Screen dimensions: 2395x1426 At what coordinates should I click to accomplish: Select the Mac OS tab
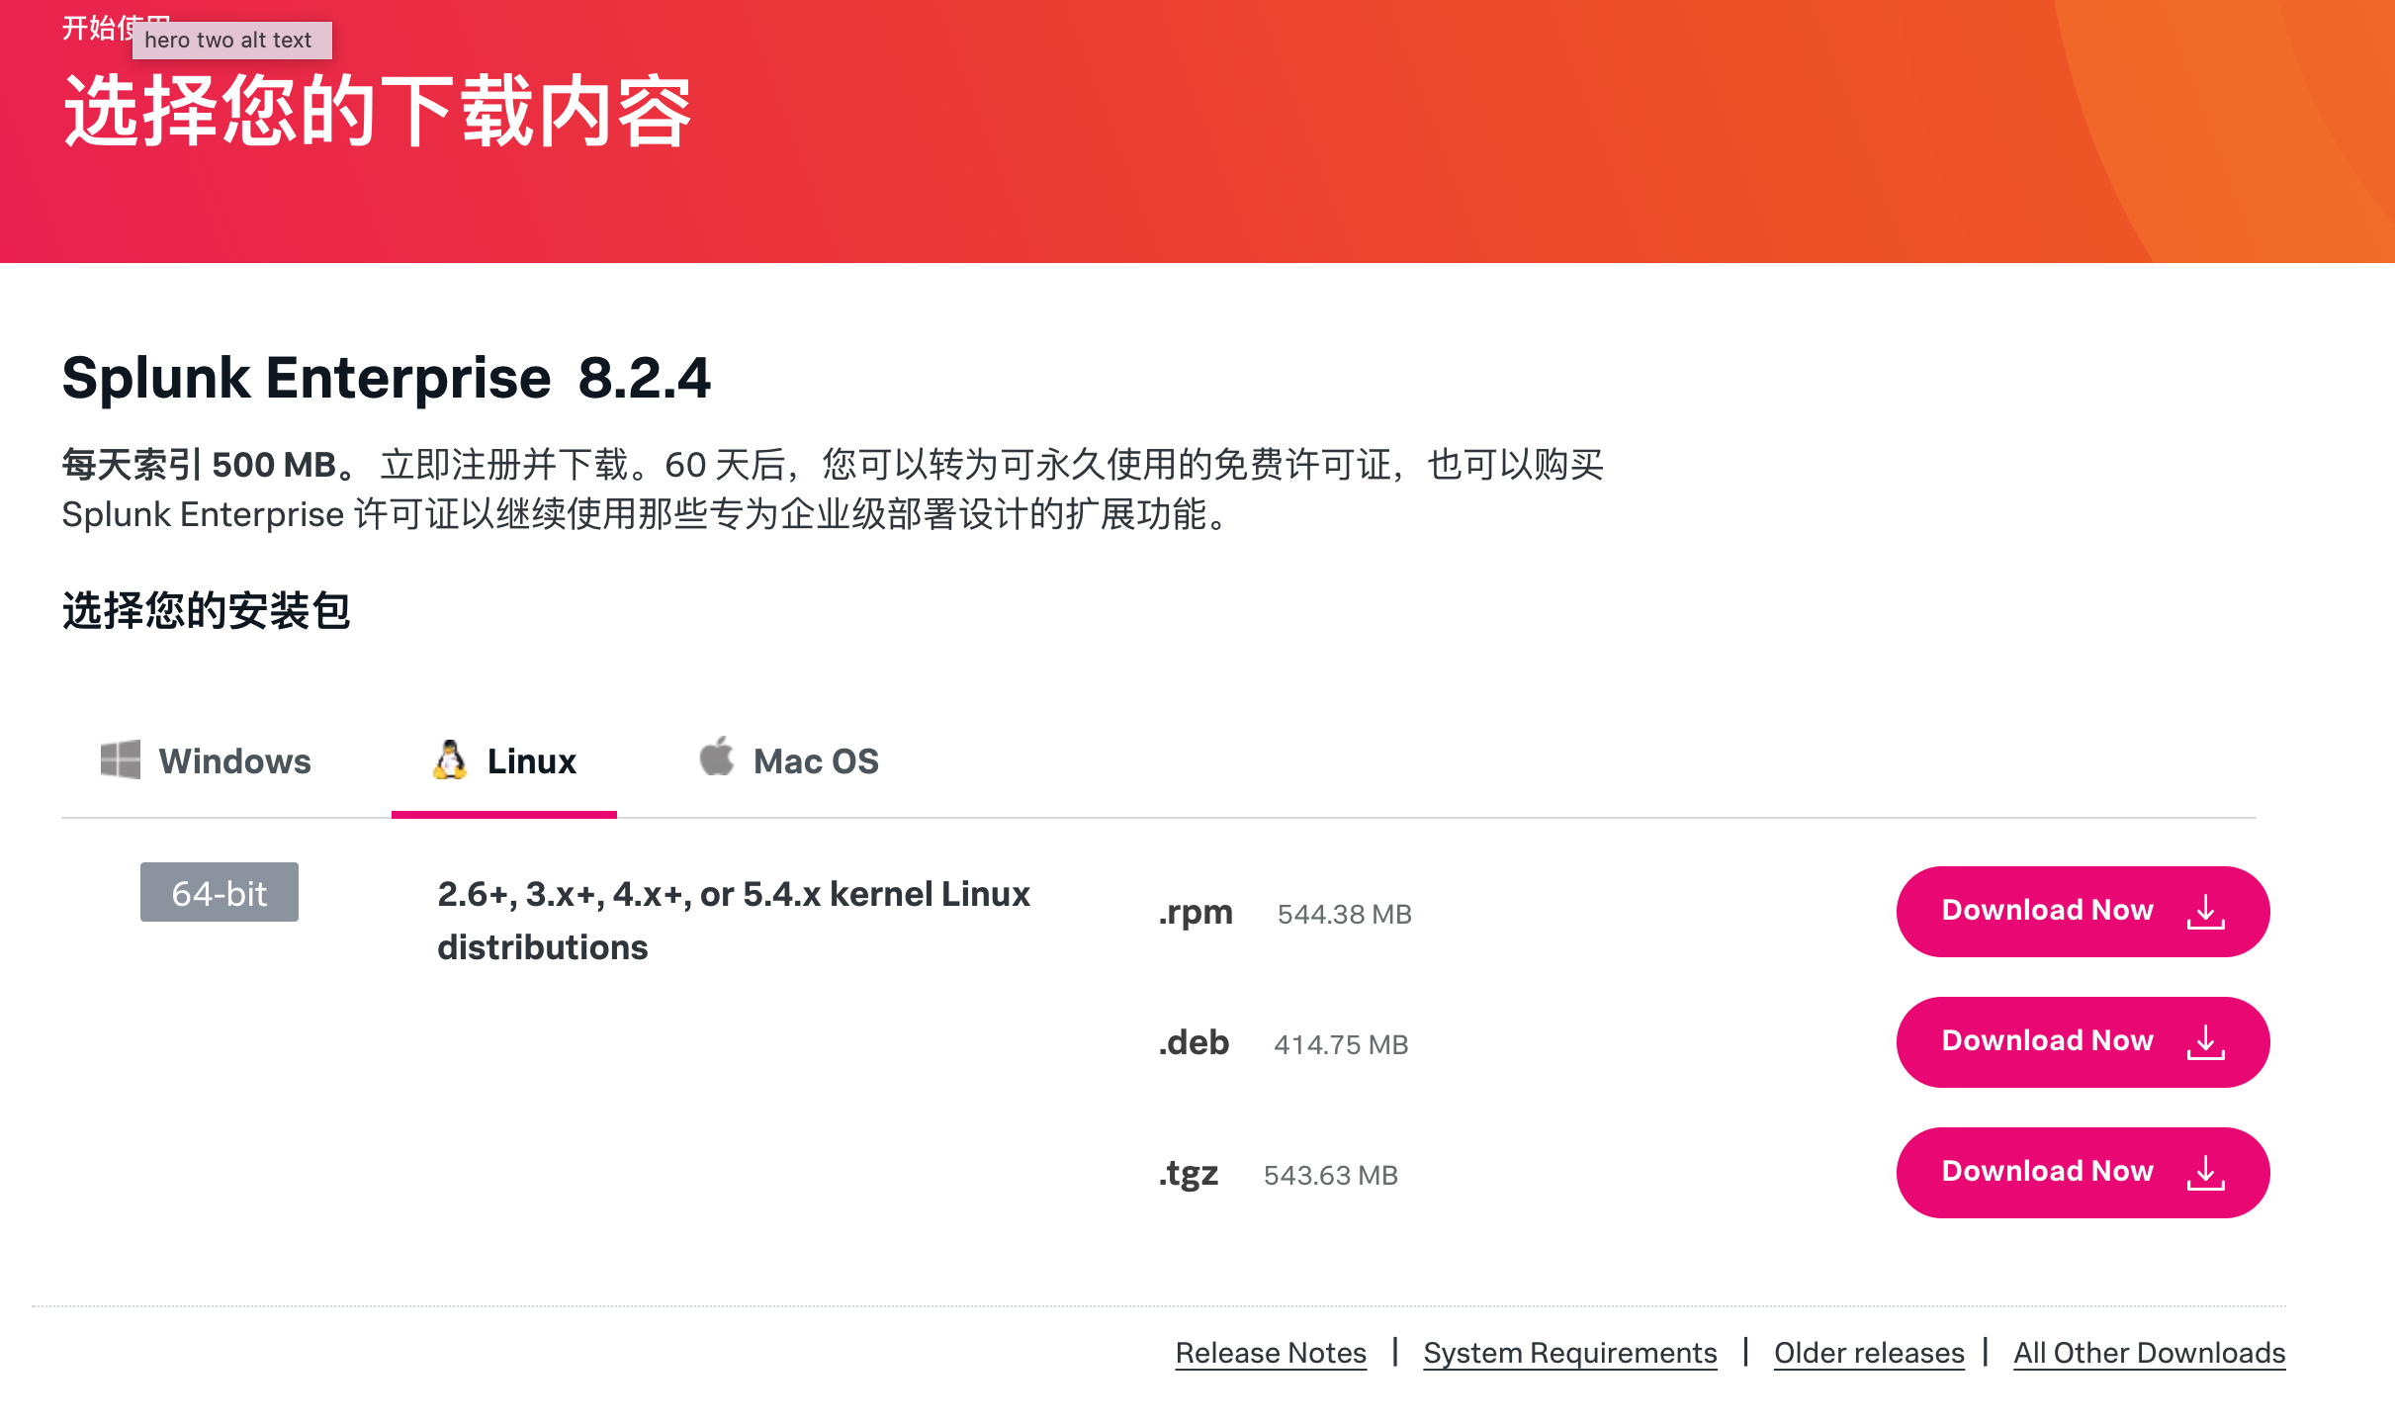click(815, 761)
